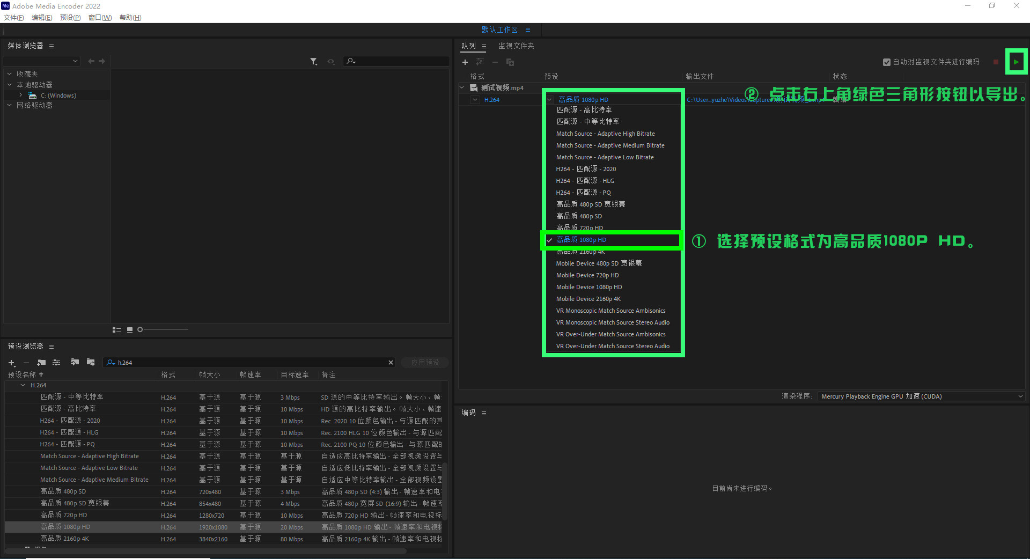Adjust the media browser thumbnail zoom slider

[x=163, y=329]
